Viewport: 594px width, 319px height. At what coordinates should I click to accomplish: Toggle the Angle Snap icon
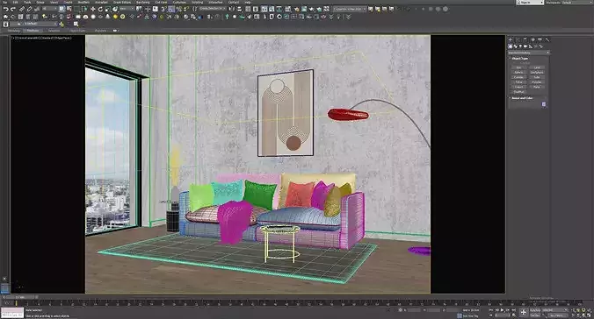171,9
